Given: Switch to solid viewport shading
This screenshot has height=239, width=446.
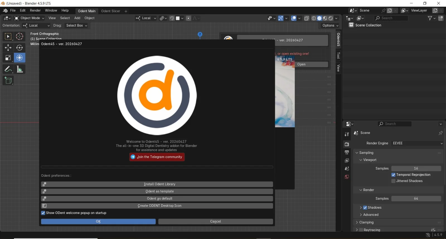Looking at the screenshot, I should point(319,18).
